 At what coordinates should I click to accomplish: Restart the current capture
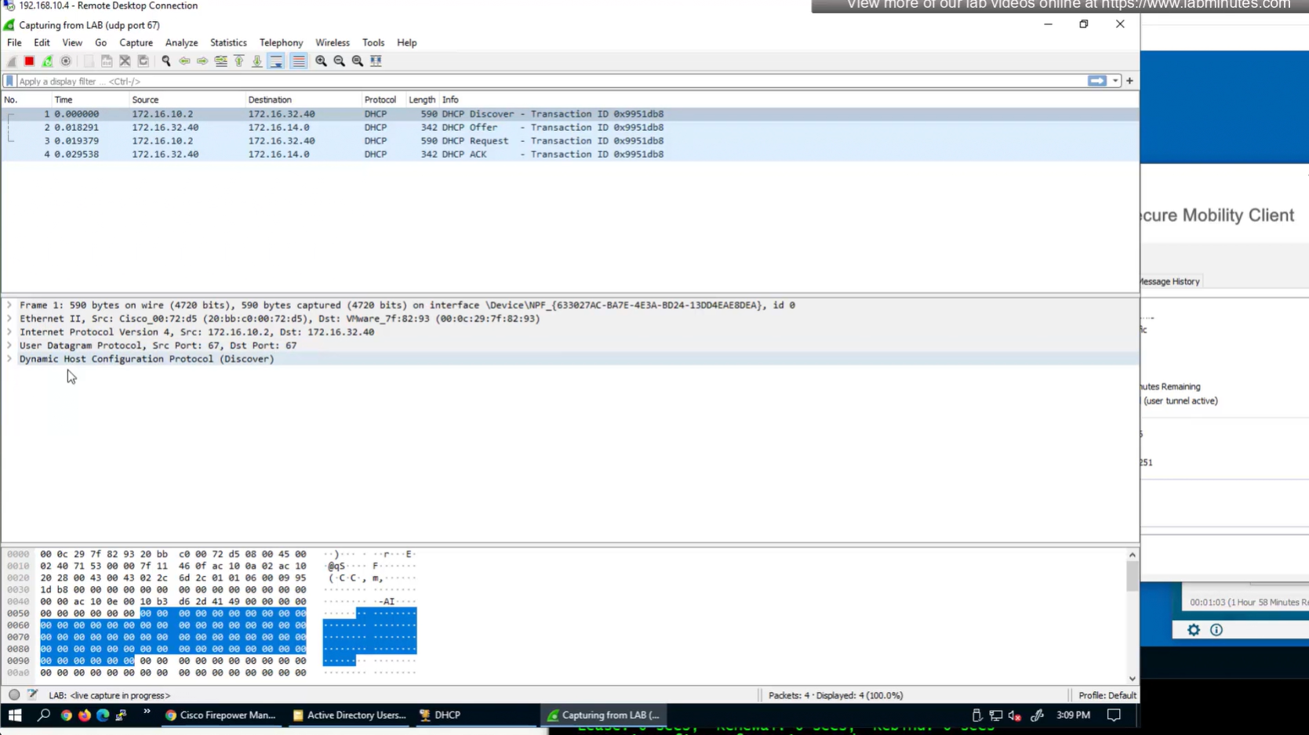pyautogui.click(x=47, y=61)
